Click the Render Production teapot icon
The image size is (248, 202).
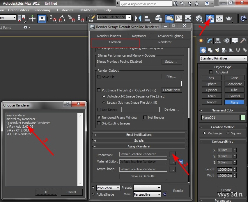click(x=229, y=19)
